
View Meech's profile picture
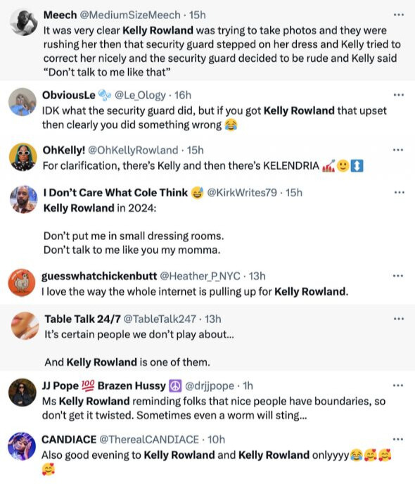23,22
